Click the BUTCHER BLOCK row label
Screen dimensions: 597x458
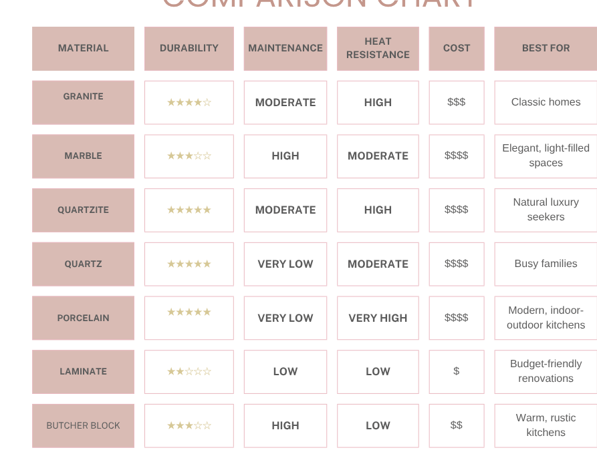(x=83, y=426)
